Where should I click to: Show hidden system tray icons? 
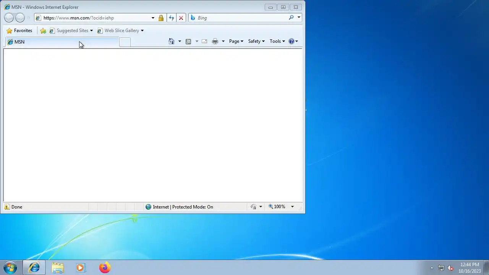432,268
